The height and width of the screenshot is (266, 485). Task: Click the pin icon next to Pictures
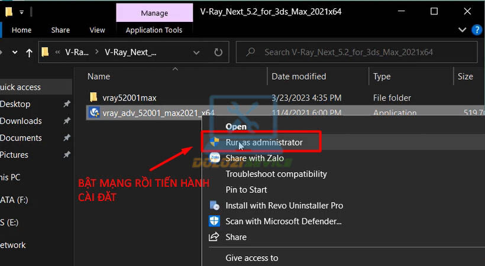pyautogui.click(x=67, y=154)
